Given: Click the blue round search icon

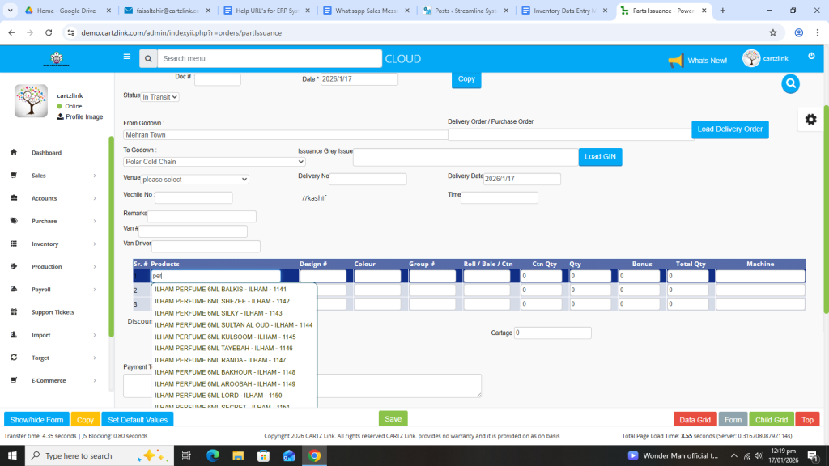Looking at the screenshot, I should (790, 84).
